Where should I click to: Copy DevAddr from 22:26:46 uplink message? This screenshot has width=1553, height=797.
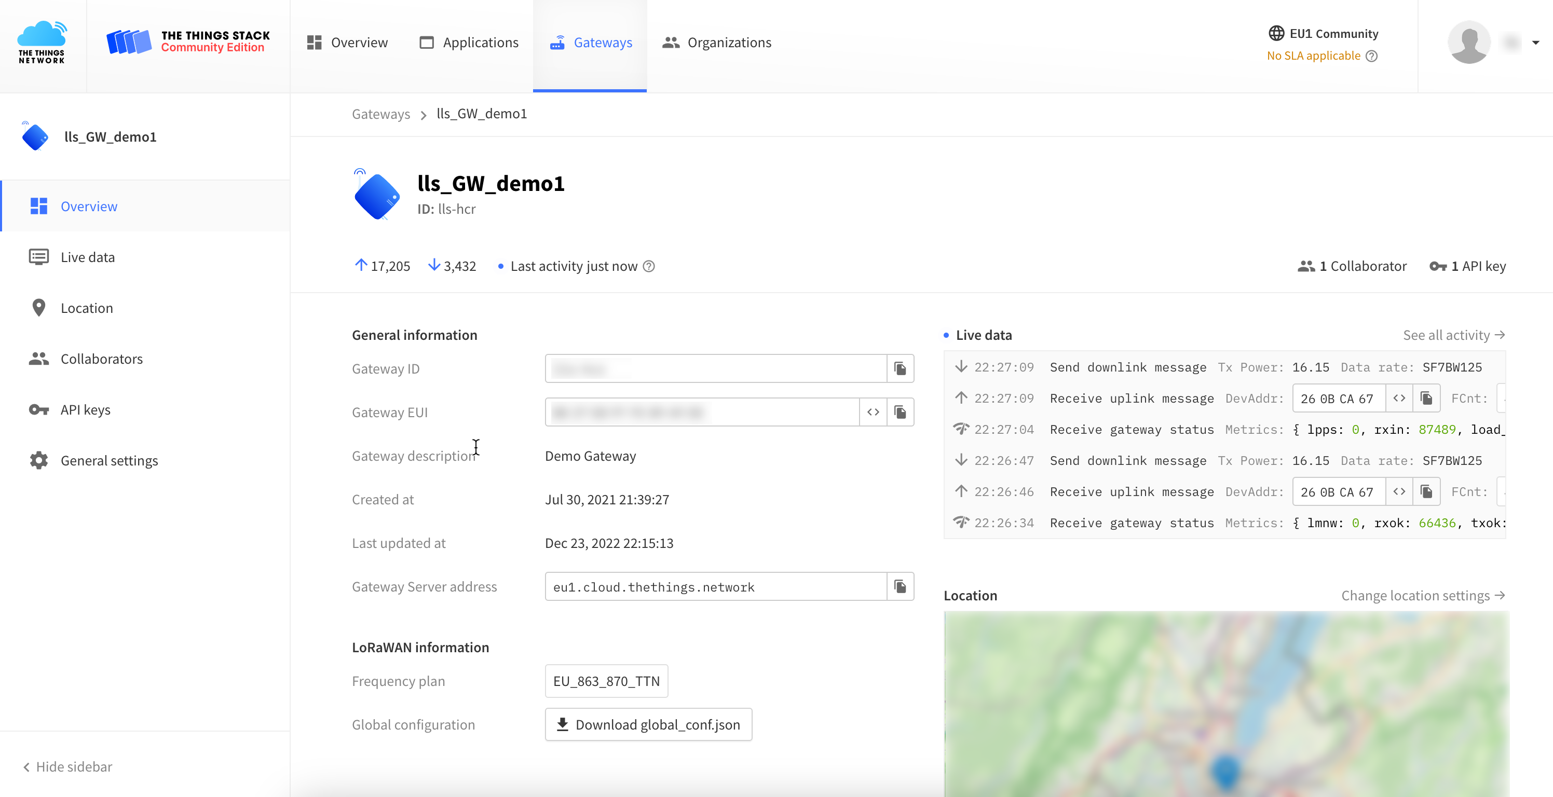(x=1426, y=492)
